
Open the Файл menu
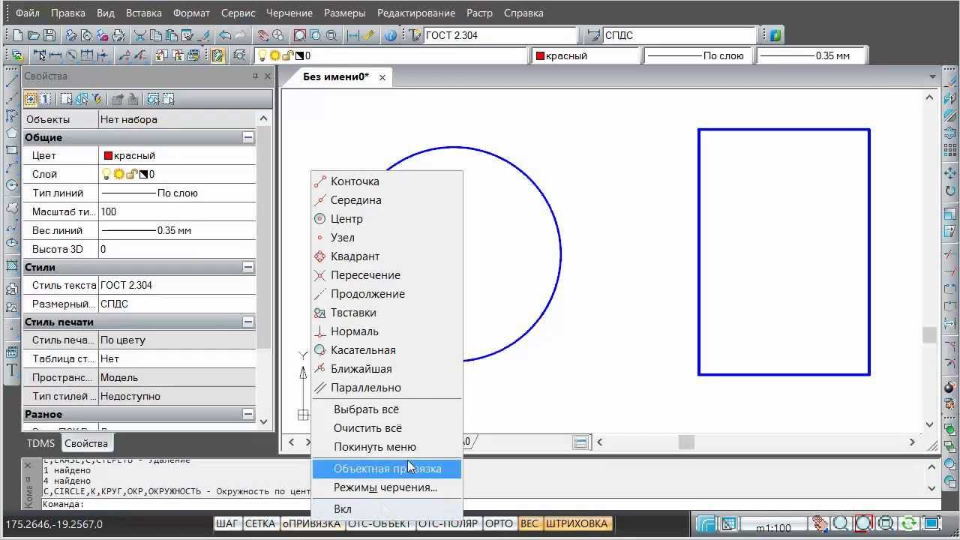(28, 13)
